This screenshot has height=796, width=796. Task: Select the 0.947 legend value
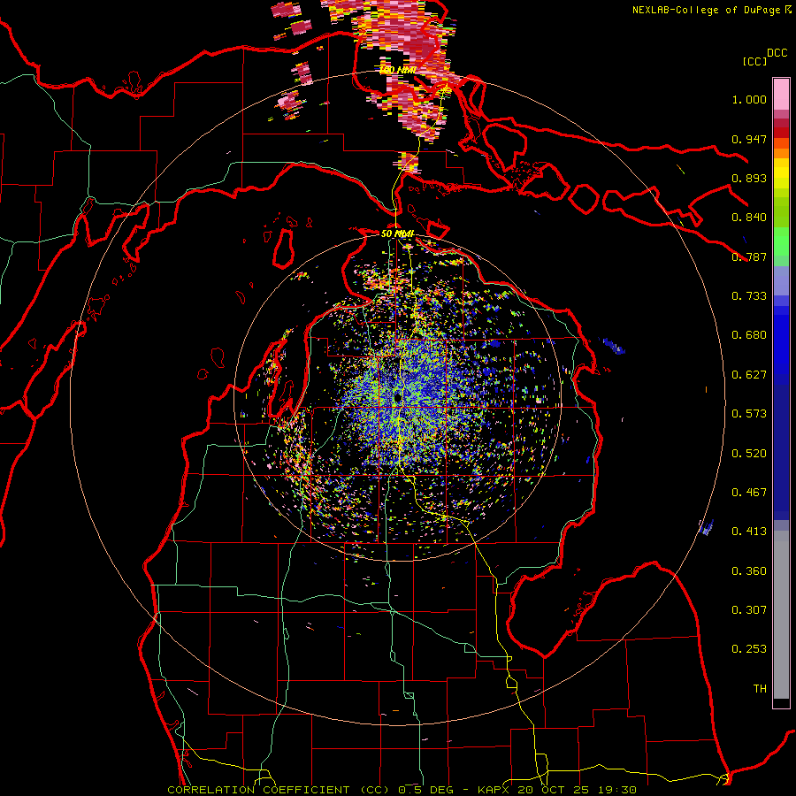pos(749,139)
